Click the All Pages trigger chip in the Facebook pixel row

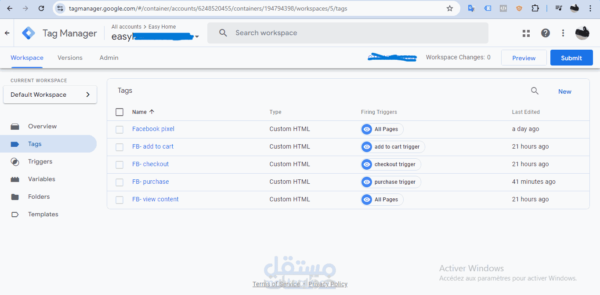pos(382,129)
